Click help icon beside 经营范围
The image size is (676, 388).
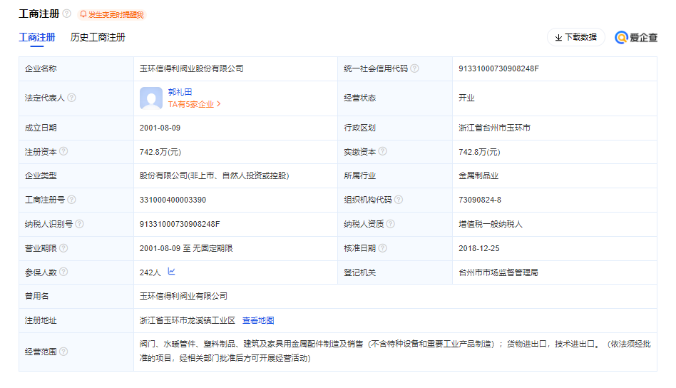(63, 352)
